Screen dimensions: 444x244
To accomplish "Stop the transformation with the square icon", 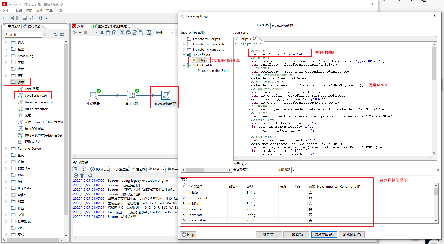I will (92, 33).
